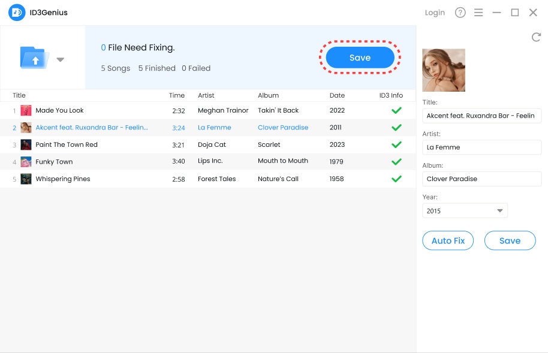Open the help question mark icon
The width and height of the screenshot is (548, 353).
click(x=460, y=13)
